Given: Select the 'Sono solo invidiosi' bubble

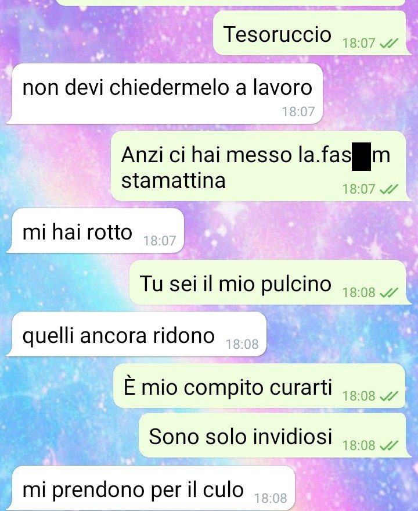Looking at the screenshot, I should coord(275,435).
